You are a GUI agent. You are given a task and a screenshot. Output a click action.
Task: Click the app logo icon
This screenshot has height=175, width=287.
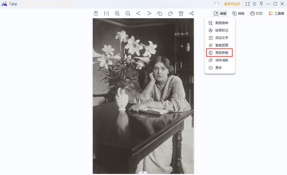[x=4, y=4]
